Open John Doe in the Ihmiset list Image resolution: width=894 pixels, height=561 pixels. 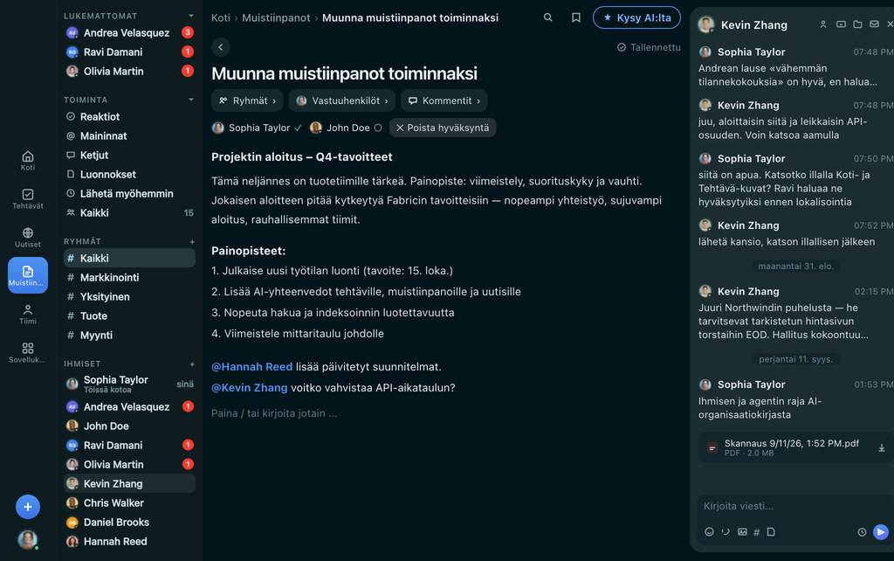click(129, 426)
